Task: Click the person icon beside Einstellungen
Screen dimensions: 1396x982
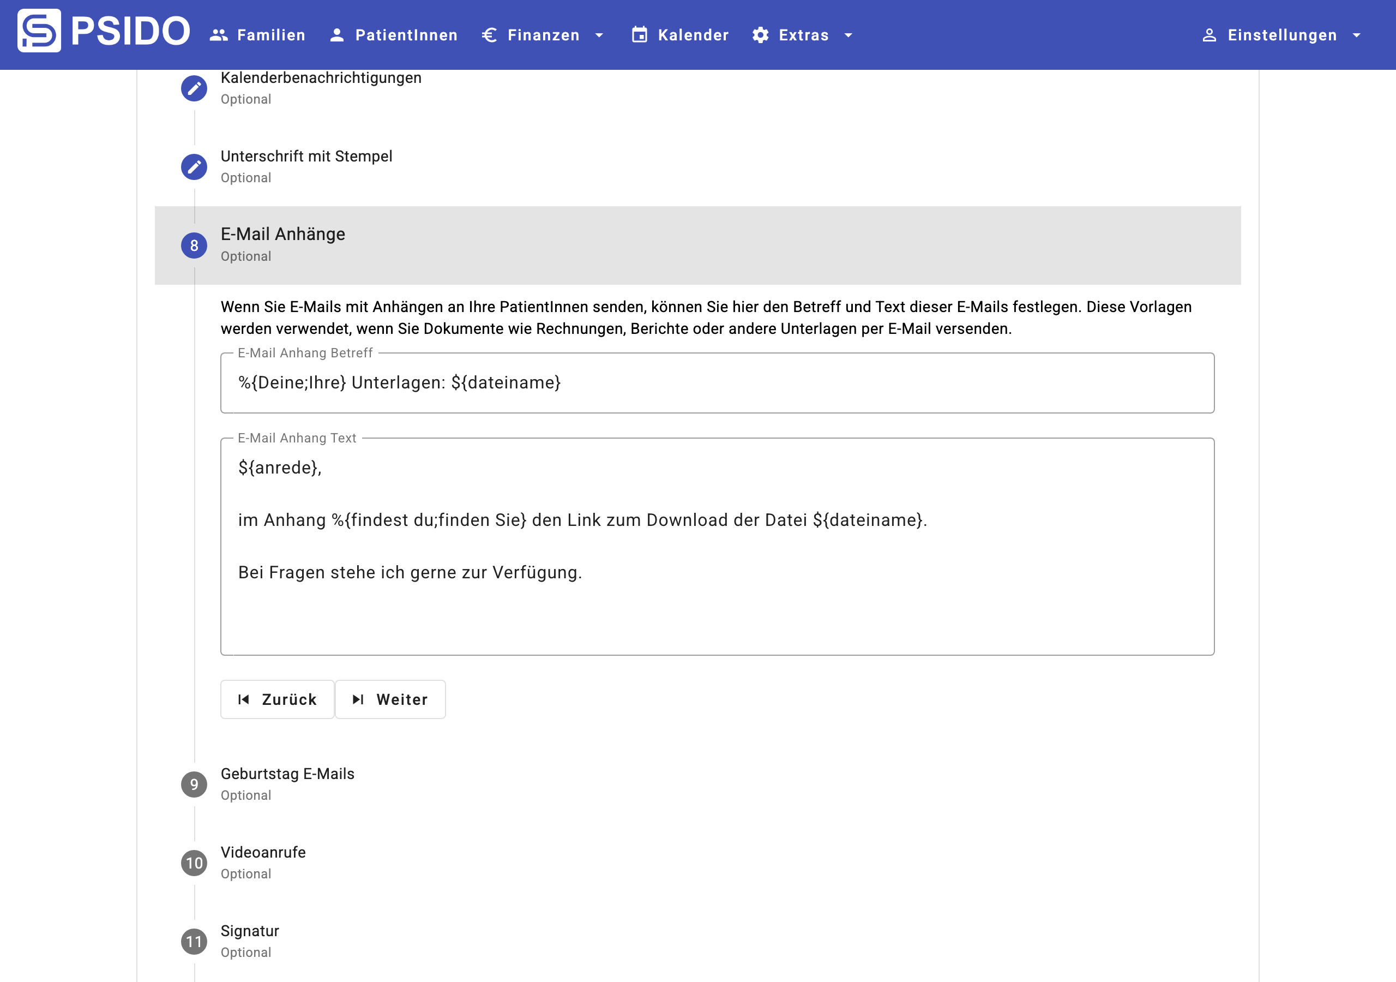Action: pos(1209,35)
